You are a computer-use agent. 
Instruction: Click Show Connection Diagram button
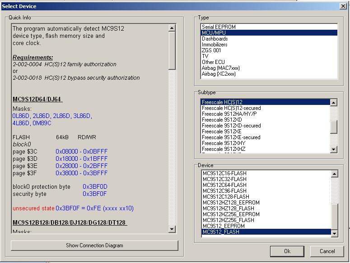[x=94, y=245]
